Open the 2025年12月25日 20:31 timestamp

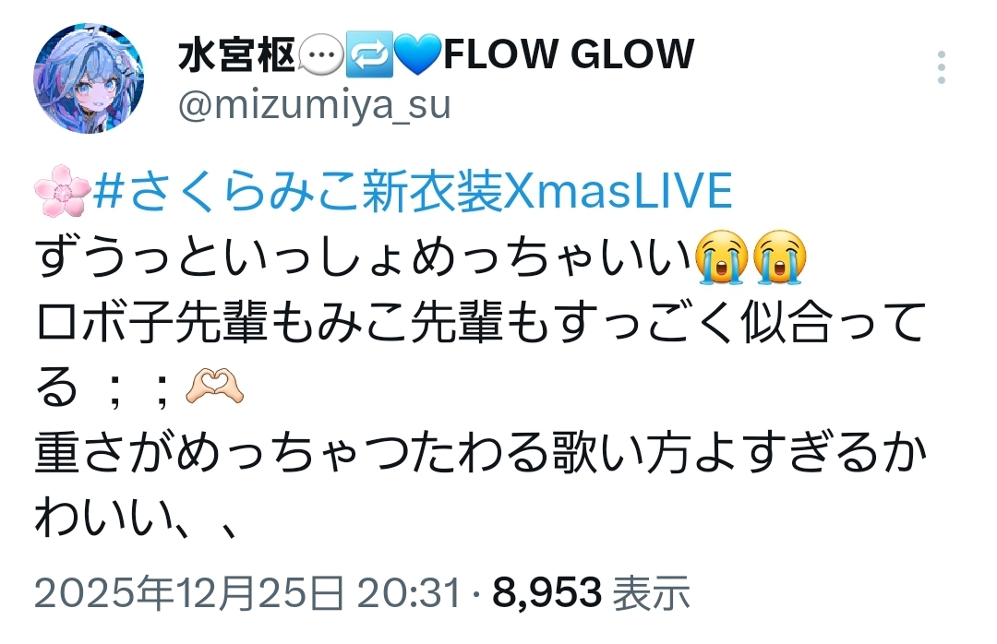(x=247, y=593)
